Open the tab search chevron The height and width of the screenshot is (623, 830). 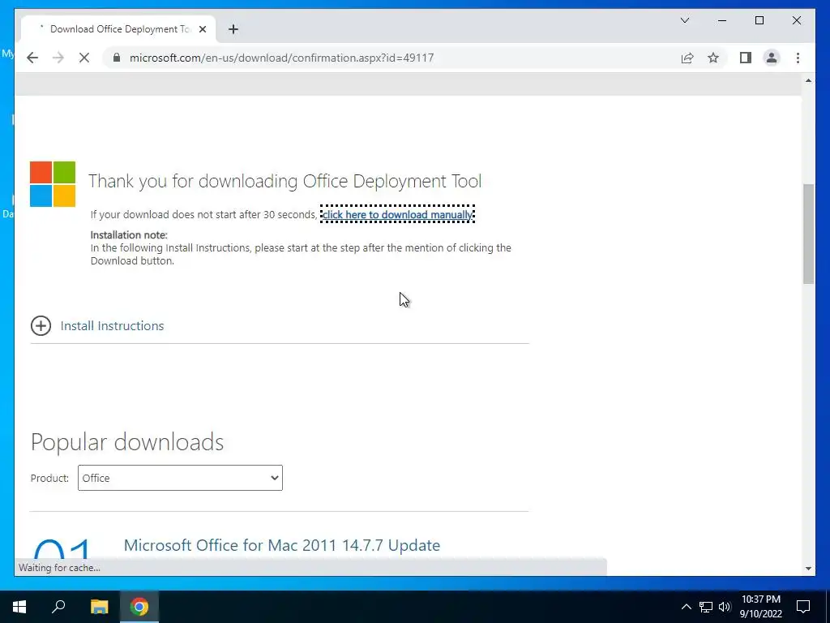685,20
